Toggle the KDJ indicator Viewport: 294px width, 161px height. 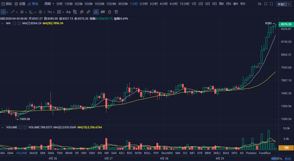point(122,153)
